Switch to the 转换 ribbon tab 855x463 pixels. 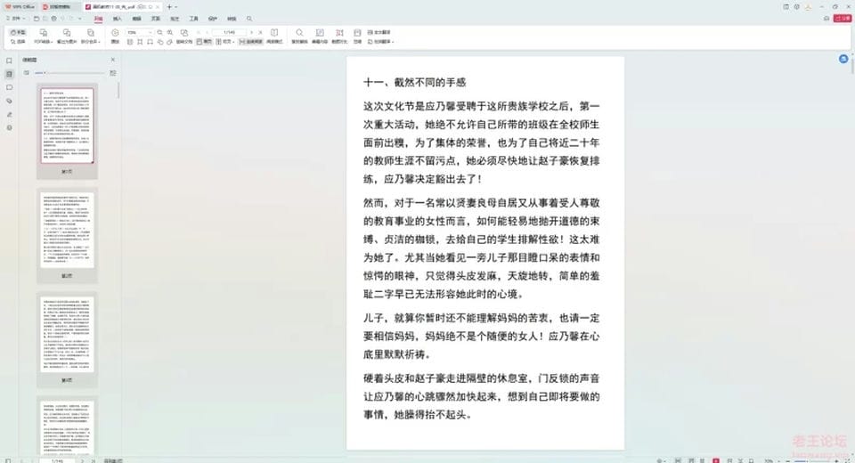pyautogui.click(x=232, y=19)
